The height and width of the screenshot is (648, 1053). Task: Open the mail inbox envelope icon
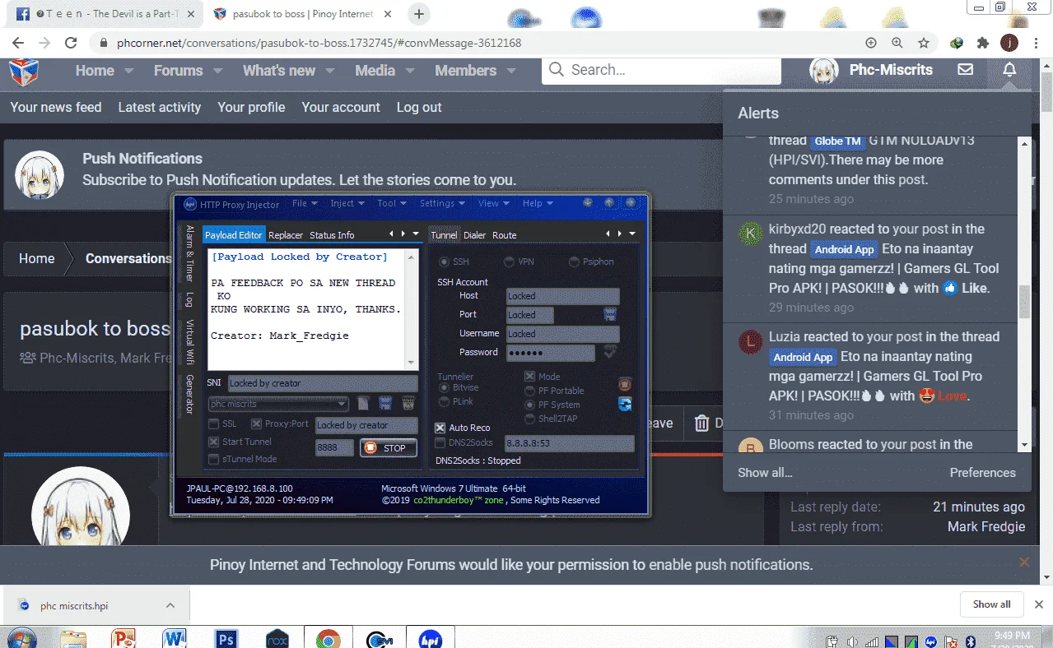click(x=966, y=70)
